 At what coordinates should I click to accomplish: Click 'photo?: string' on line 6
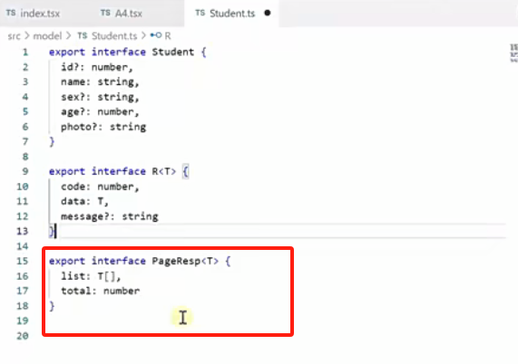pos(103,127)
